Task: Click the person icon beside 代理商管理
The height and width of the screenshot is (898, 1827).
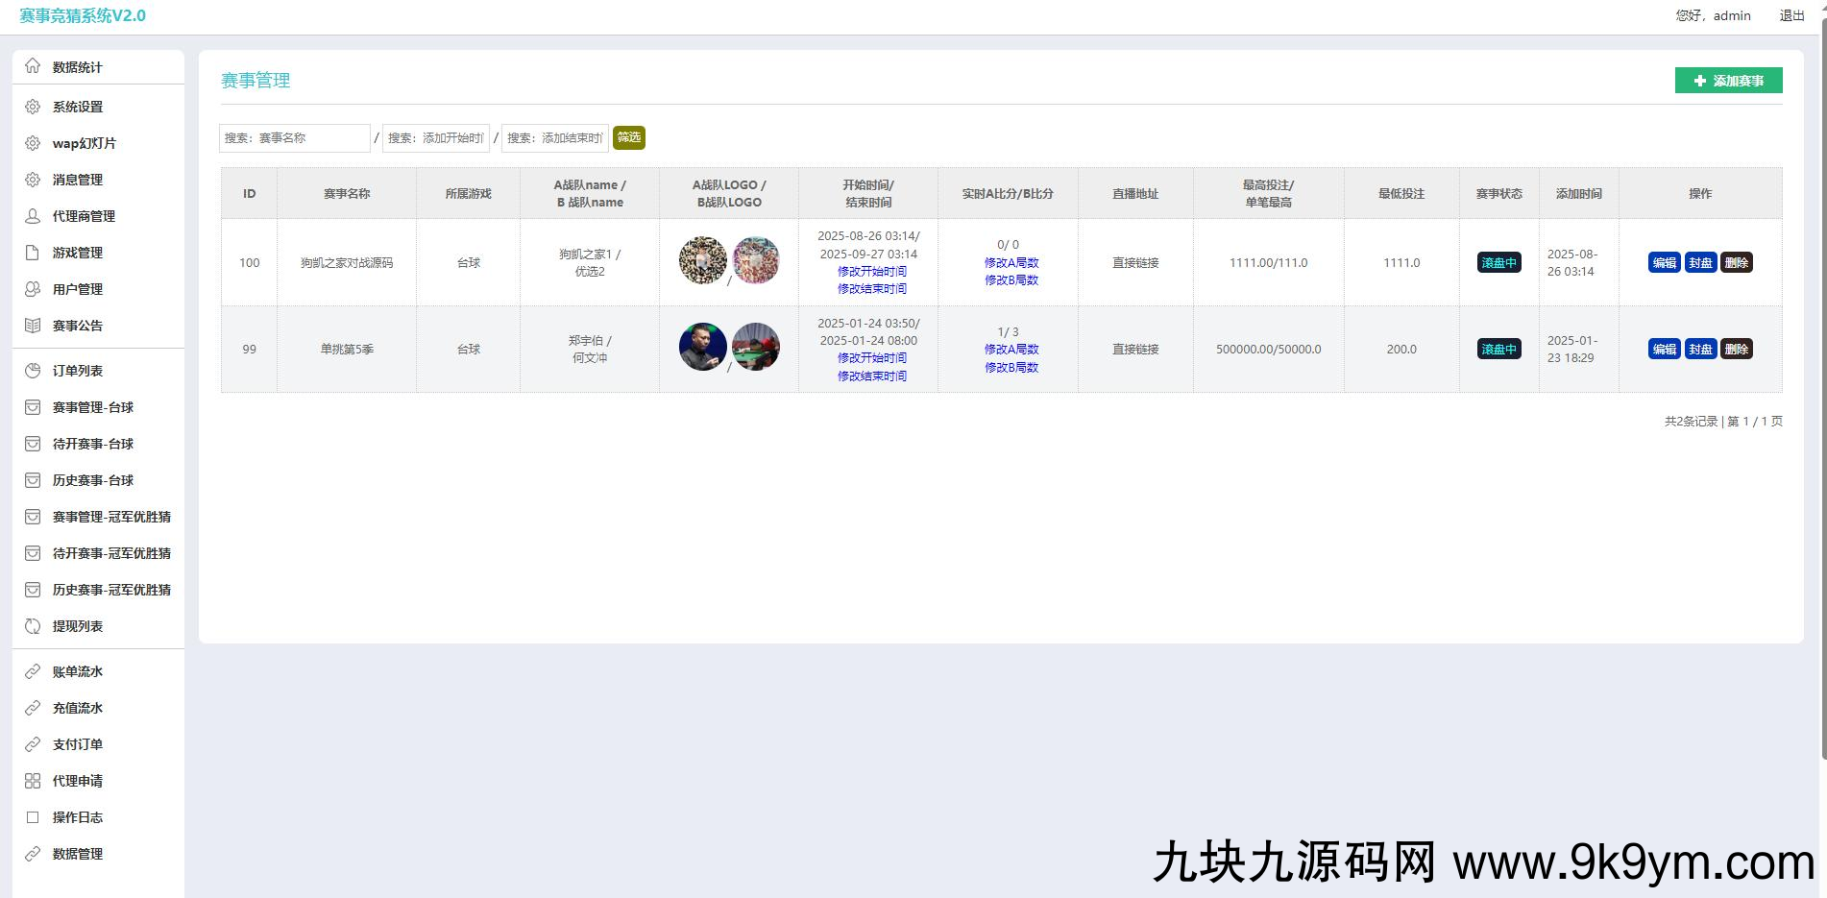Action: tap(33, 216)
